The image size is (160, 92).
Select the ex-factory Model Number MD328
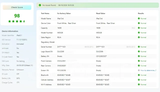coord(60,33)
